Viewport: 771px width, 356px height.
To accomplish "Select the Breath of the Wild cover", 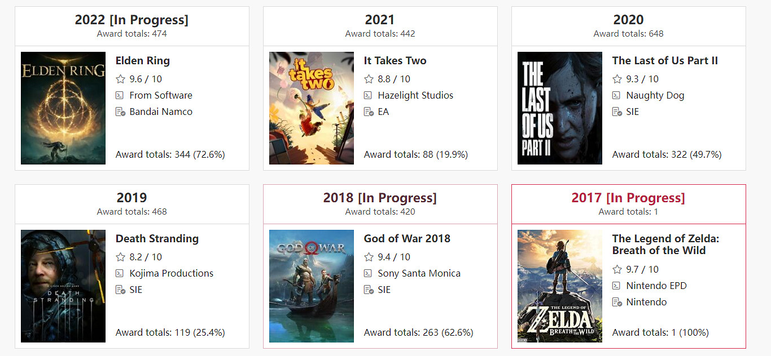I will coord(560,286).
